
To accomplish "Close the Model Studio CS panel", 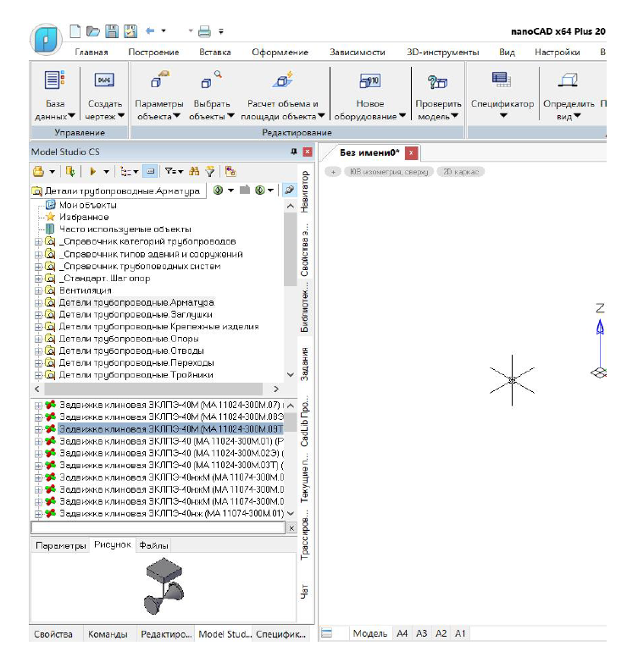I will coord(308,152).
